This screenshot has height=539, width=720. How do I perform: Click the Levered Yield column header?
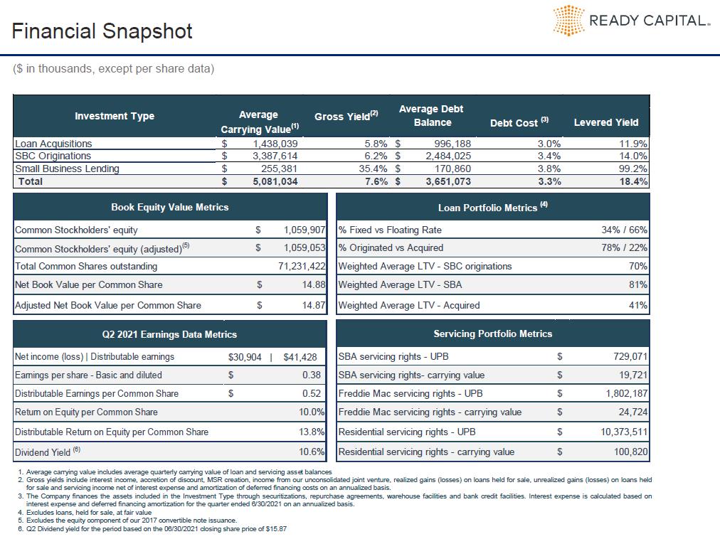click(x=606, y=122)
